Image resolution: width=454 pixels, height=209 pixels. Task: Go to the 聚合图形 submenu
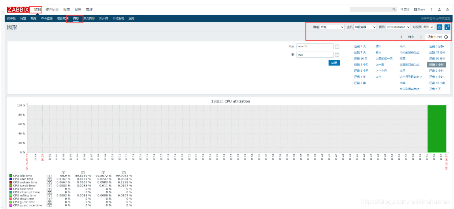89,18
